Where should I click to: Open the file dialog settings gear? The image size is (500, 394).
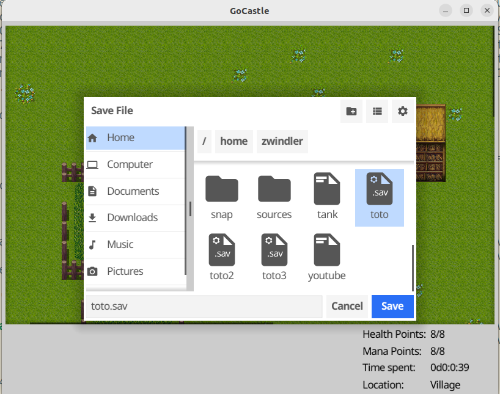pos(402,111)
